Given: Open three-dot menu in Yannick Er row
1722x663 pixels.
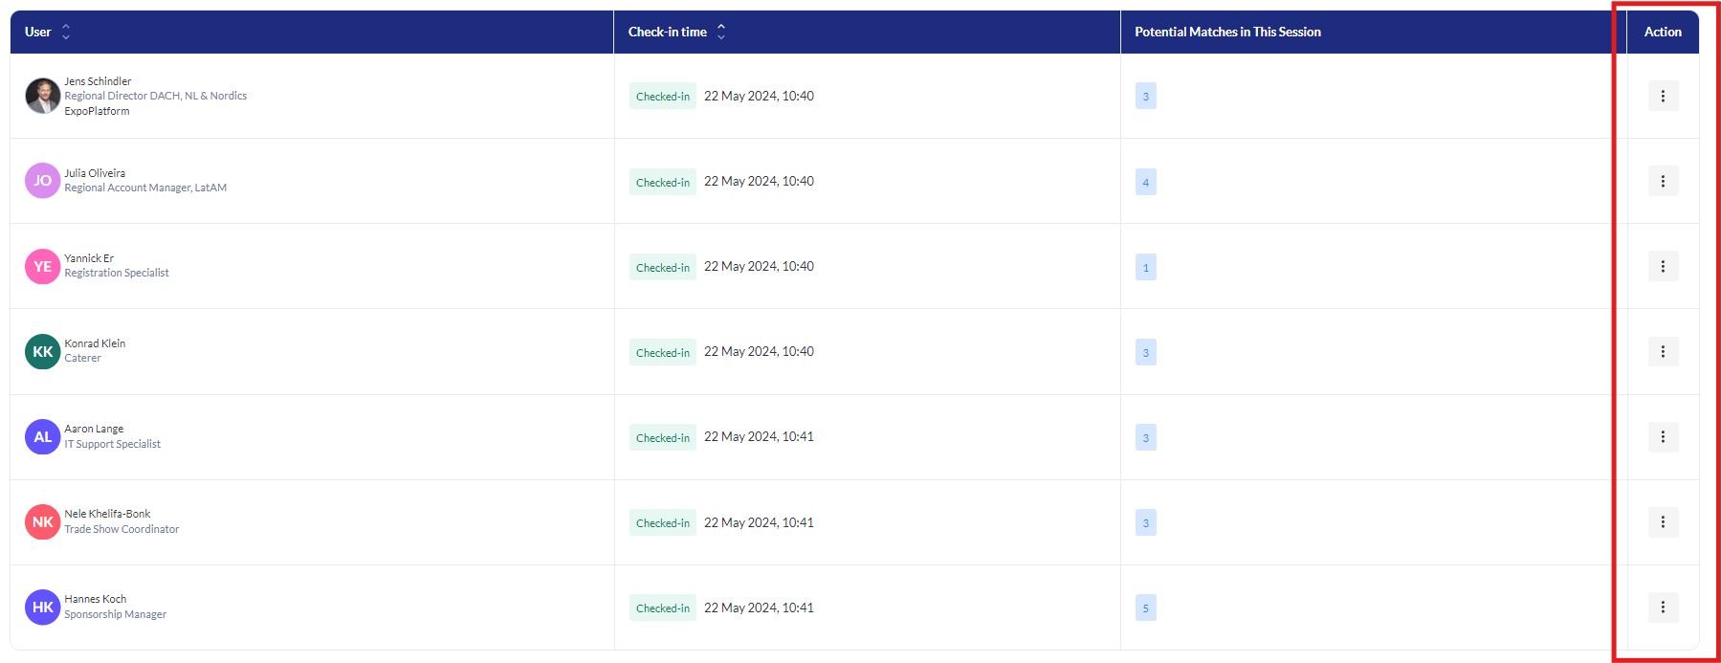Looking at the screenshot, I should click(1663, 266).
